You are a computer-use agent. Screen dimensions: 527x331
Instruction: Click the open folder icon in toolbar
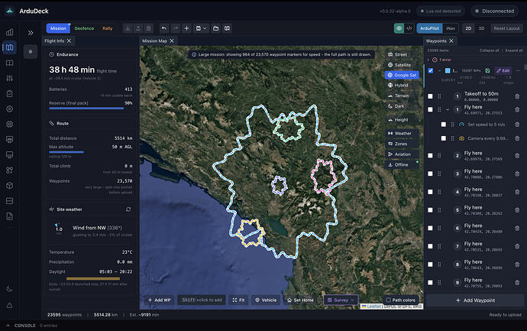pyautogui.click(x=216, y=28)
